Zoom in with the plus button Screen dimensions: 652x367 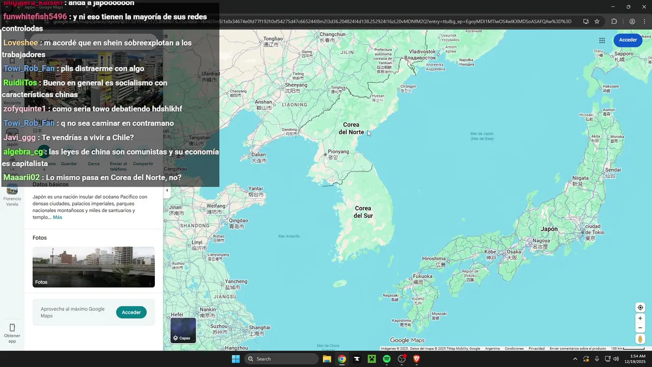tap(640, 319)
